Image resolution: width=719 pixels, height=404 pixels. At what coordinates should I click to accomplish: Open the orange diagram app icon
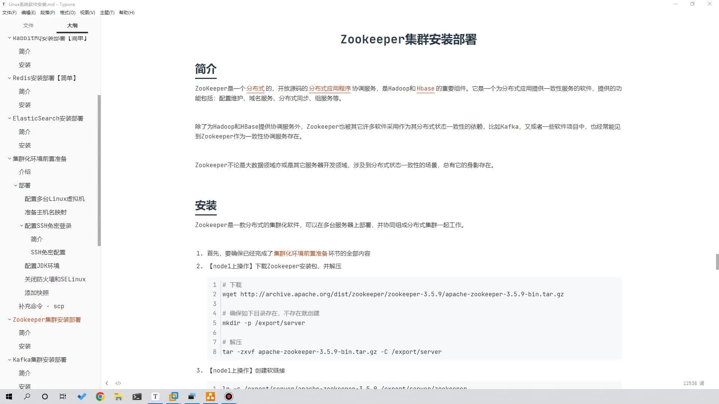[x=210, y=397]
